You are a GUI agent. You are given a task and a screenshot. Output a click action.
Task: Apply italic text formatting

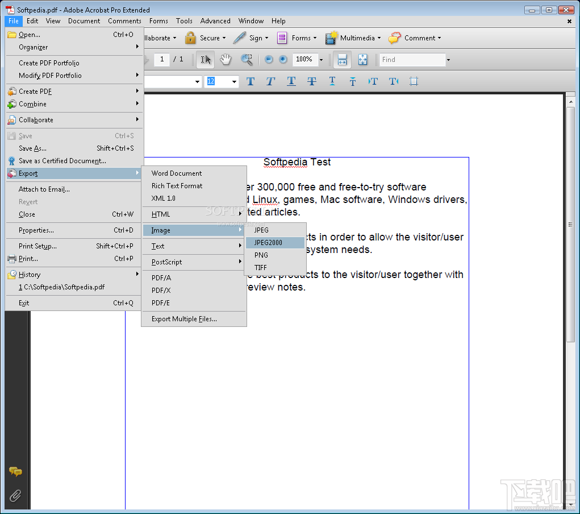tap(270, 81)
